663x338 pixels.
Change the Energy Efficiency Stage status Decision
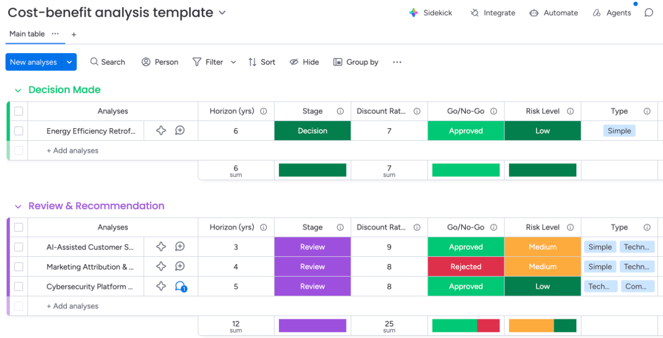[x=313, y=131]
